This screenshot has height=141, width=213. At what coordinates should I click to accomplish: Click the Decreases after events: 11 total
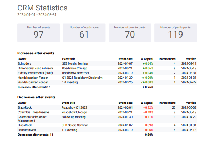[x=35, y=135]
